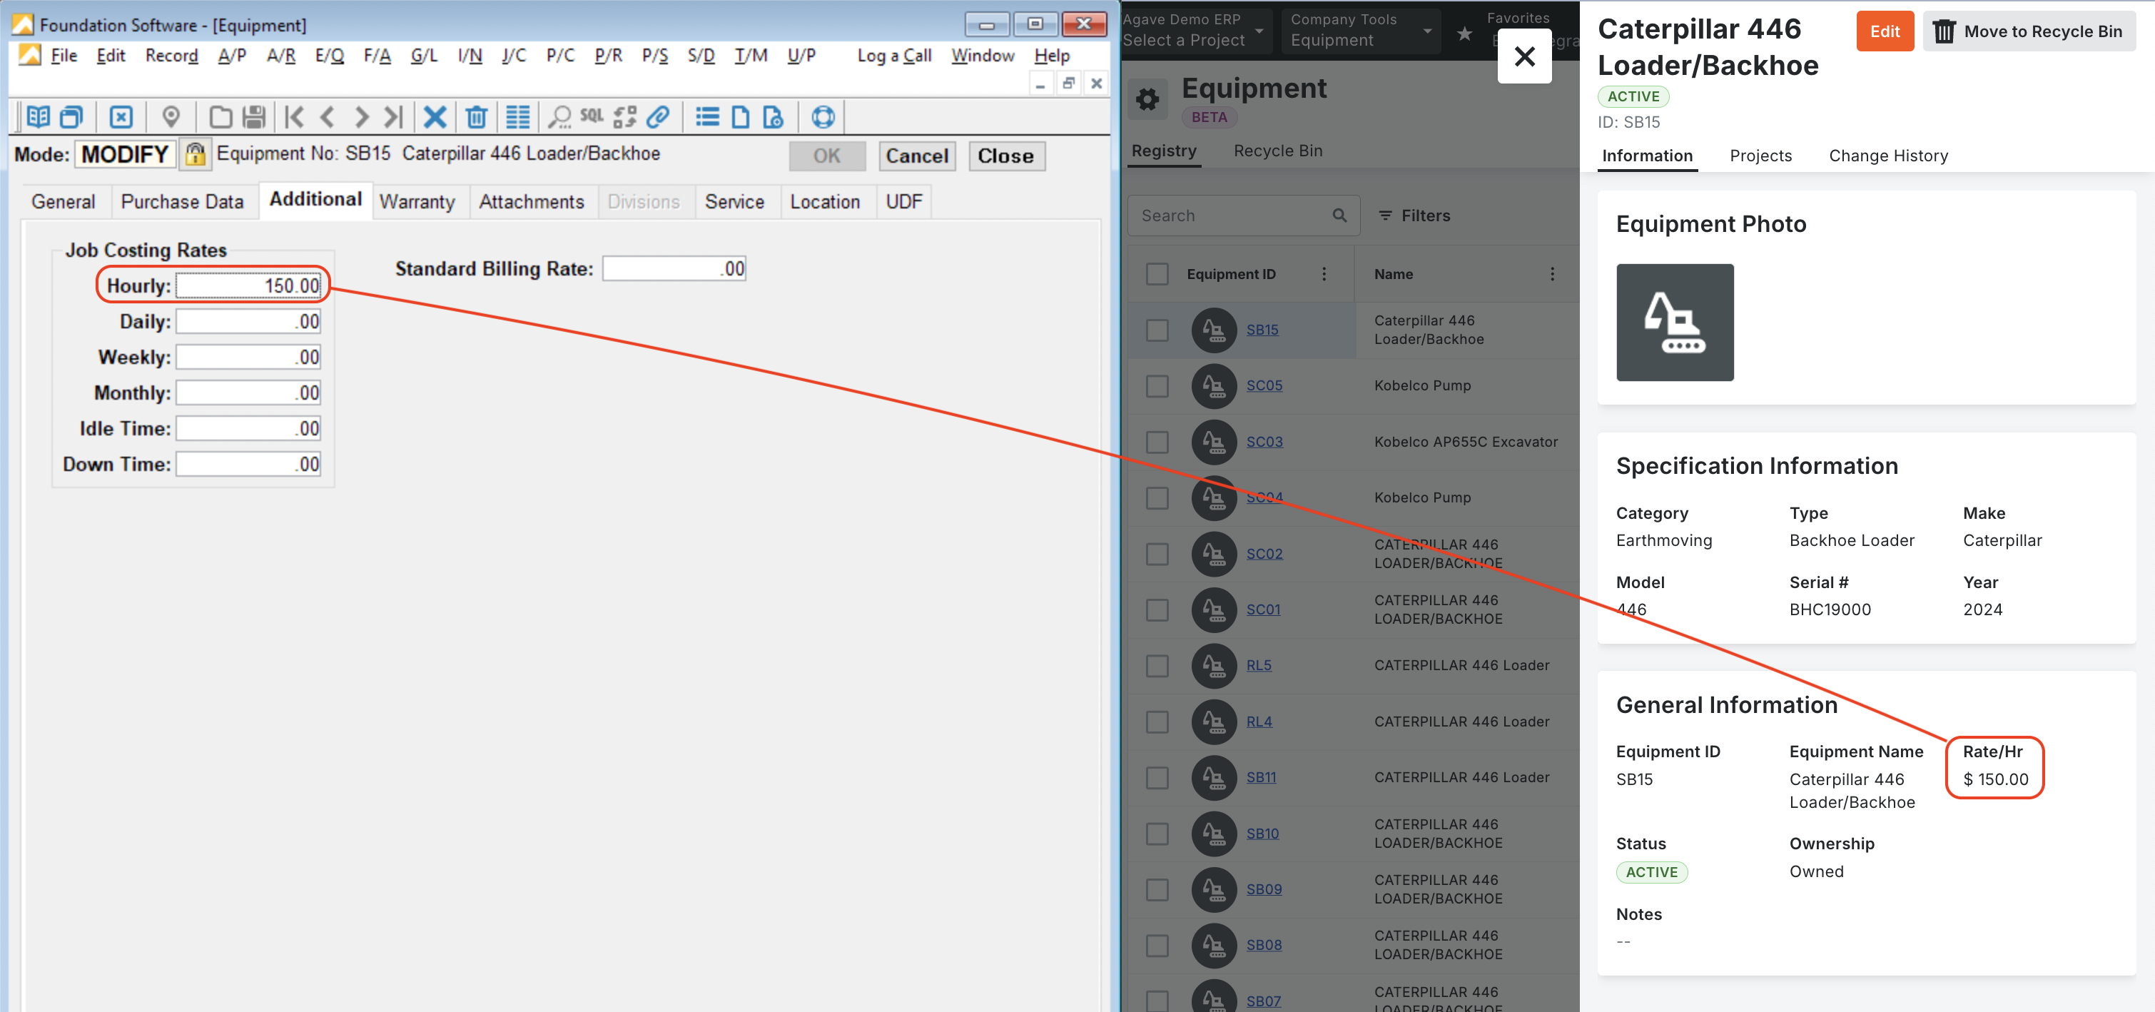Open the Record menu

(171, 55)
